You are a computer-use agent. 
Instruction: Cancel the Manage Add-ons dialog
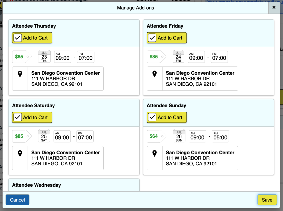(17, 200)
